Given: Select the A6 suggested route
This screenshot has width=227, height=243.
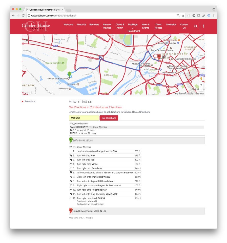Looking at the screenshot, I should [x=82, y=130].
